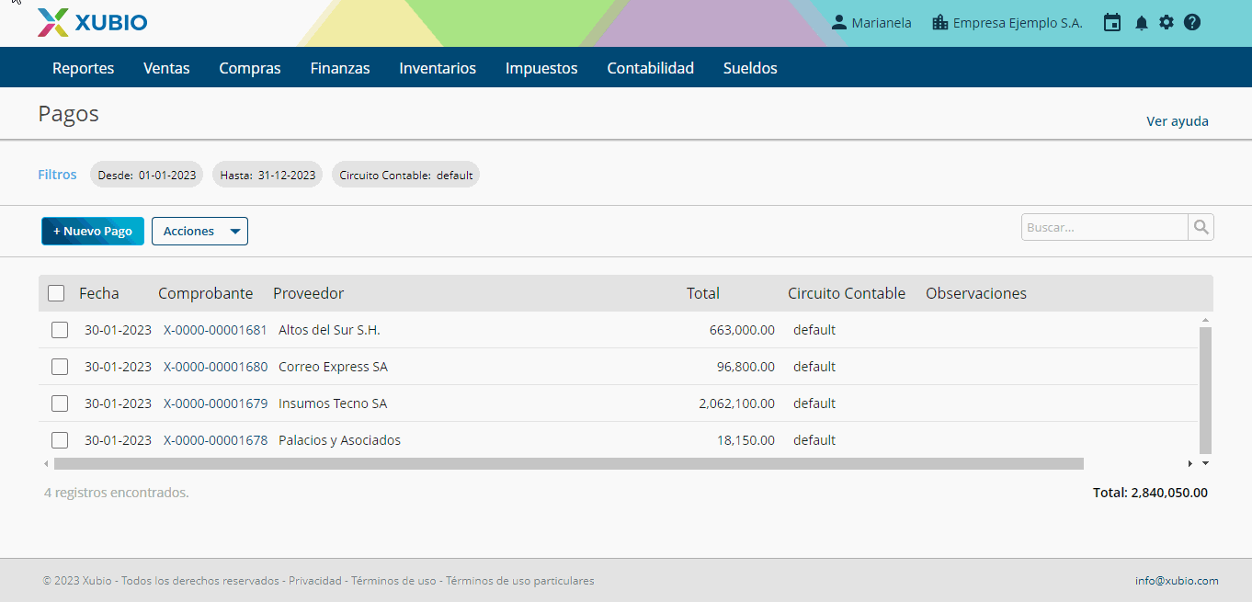The image size is (1252, 602).
Task: Open the help question mark icon
Action: tap(1192, 23)
